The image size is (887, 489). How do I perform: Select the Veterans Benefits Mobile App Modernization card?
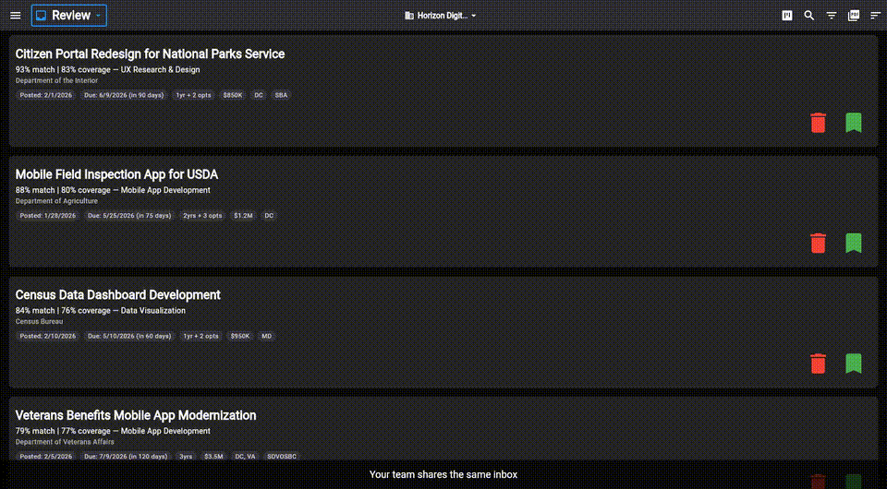point(136,415)
